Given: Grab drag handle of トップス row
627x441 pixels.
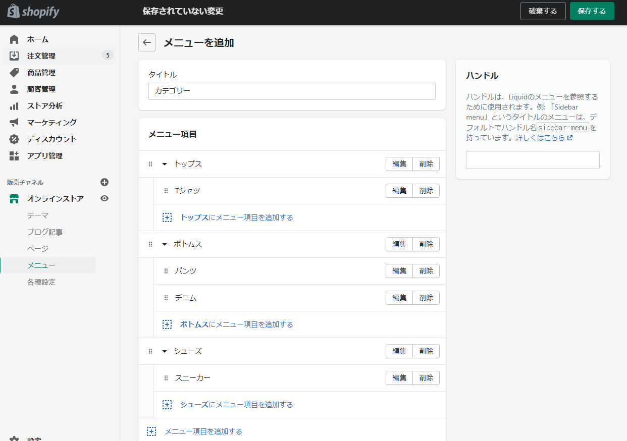Looking at the screenshot, I should (150, 164).
